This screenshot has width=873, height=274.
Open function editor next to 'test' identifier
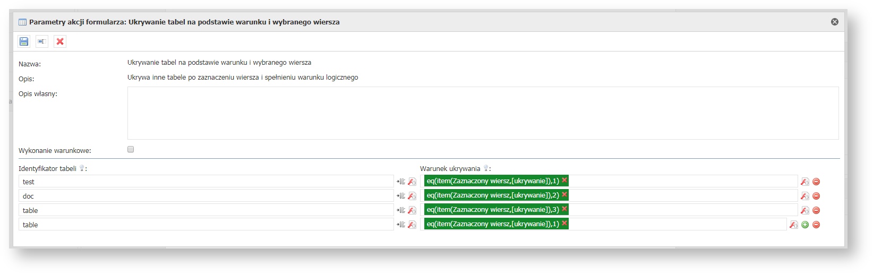click(x=412, y=182)
